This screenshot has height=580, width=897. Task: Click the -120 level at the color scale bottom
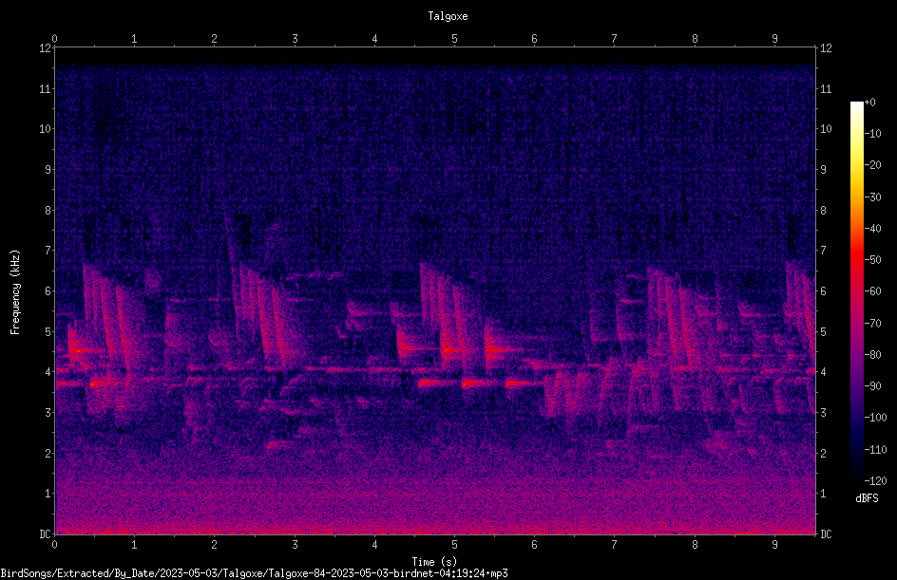tap(875, 480)
